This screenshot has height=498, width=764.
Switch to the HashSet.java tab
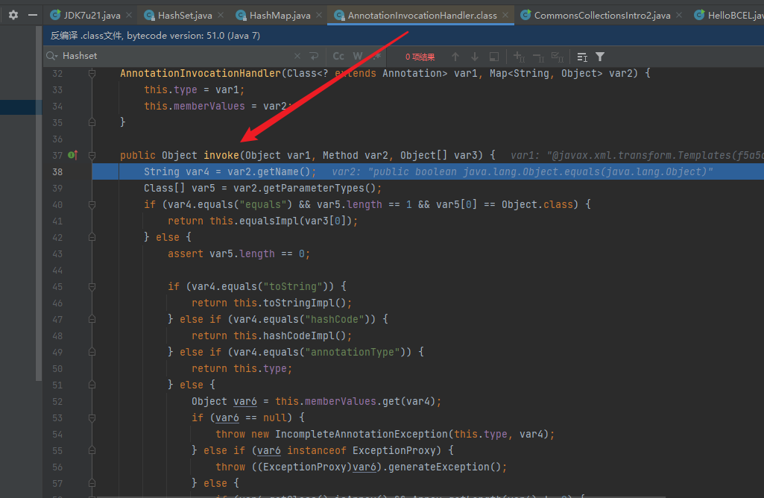(x=185, y=15)
